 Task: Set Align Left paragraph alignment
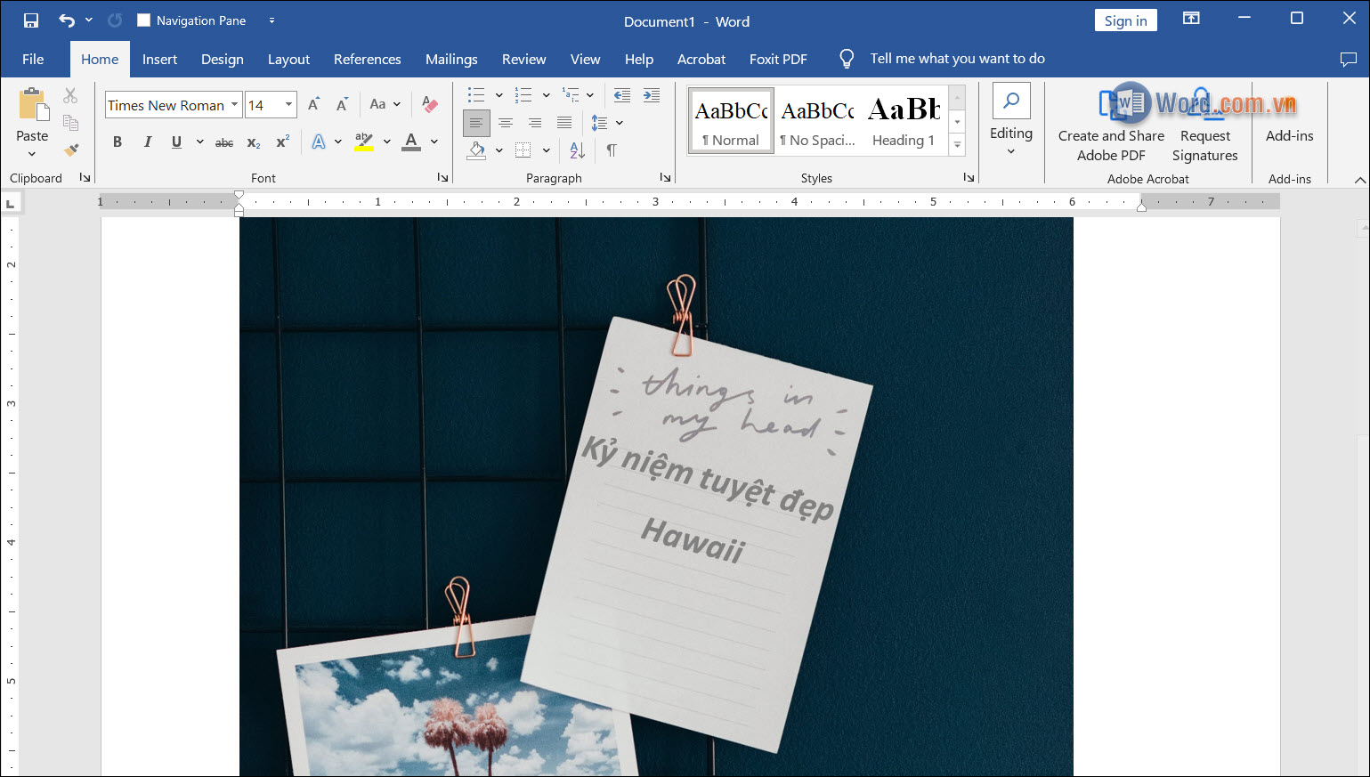pyautogui.click(x=476, y=123)
